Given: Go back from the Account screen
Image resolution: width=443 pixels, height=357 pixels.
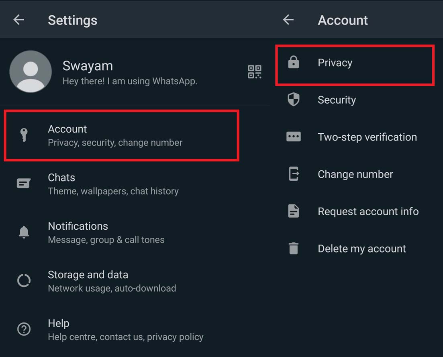Looking at the screenshot, I should [x=288, y=20].
